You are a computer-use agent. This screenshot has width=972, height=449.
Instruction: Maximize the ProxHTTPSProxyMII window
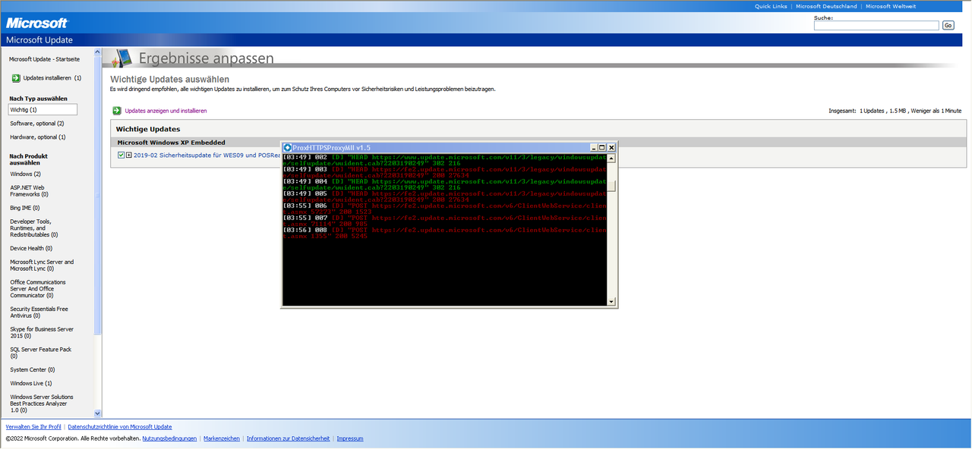tap(602, 147)
